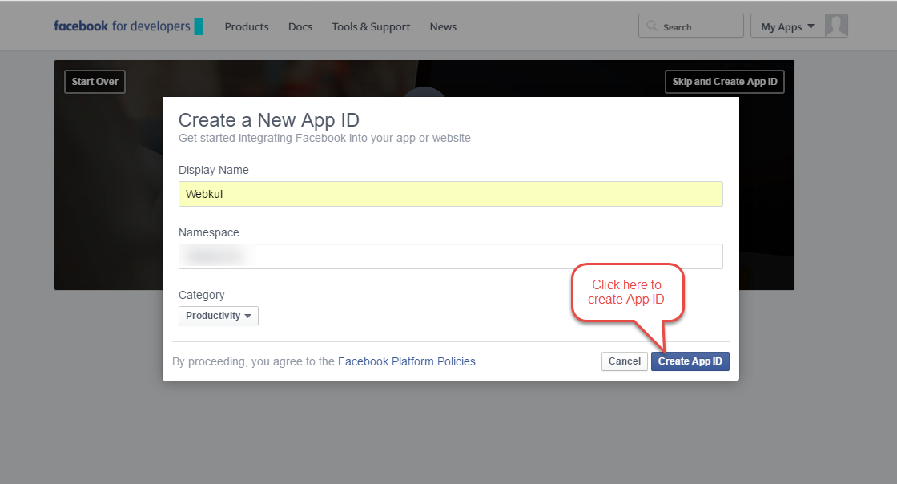This screenshot has height=484, width=897.
Task: Expand the My Apps dropdown
Action: [786, 26]
